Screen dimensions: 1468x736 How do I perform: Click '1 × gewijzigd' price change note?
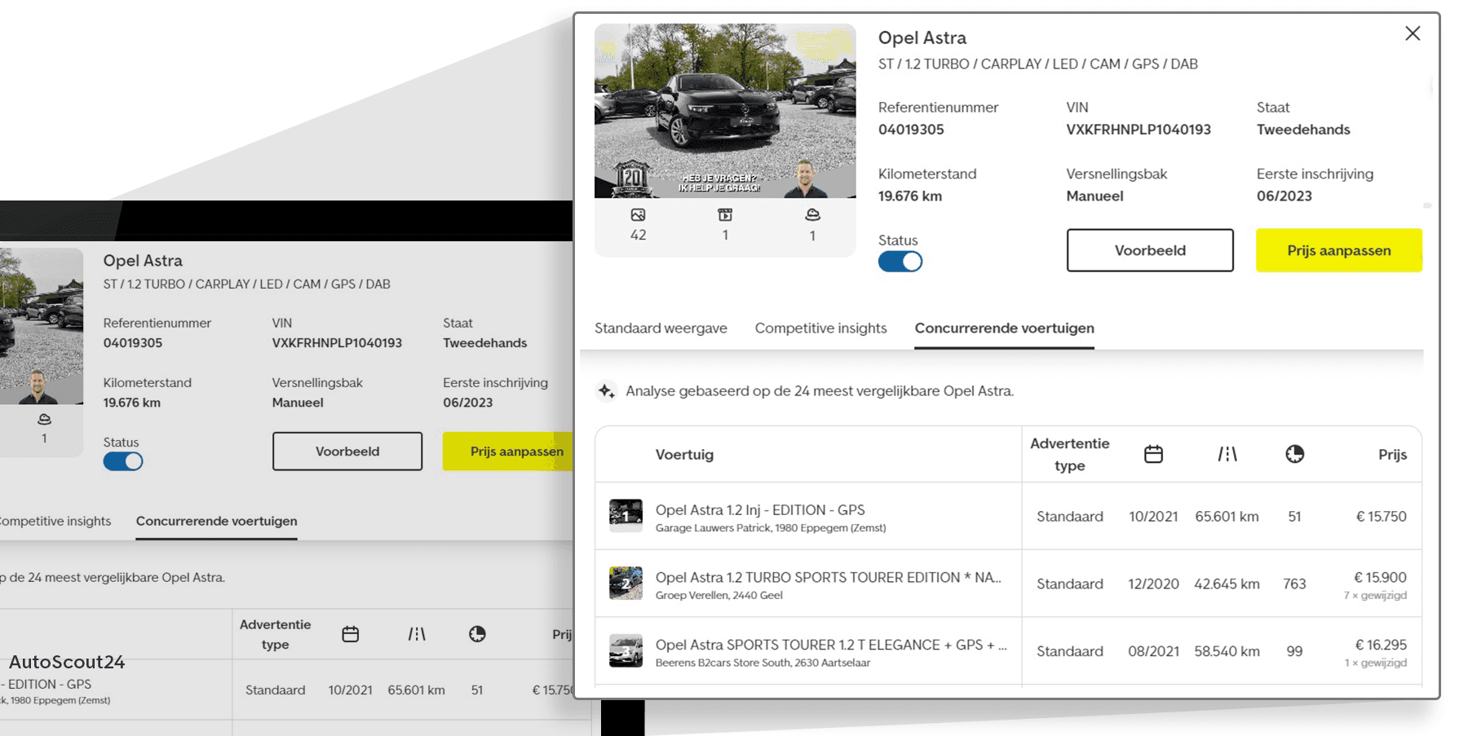(x=1375, y=663)
